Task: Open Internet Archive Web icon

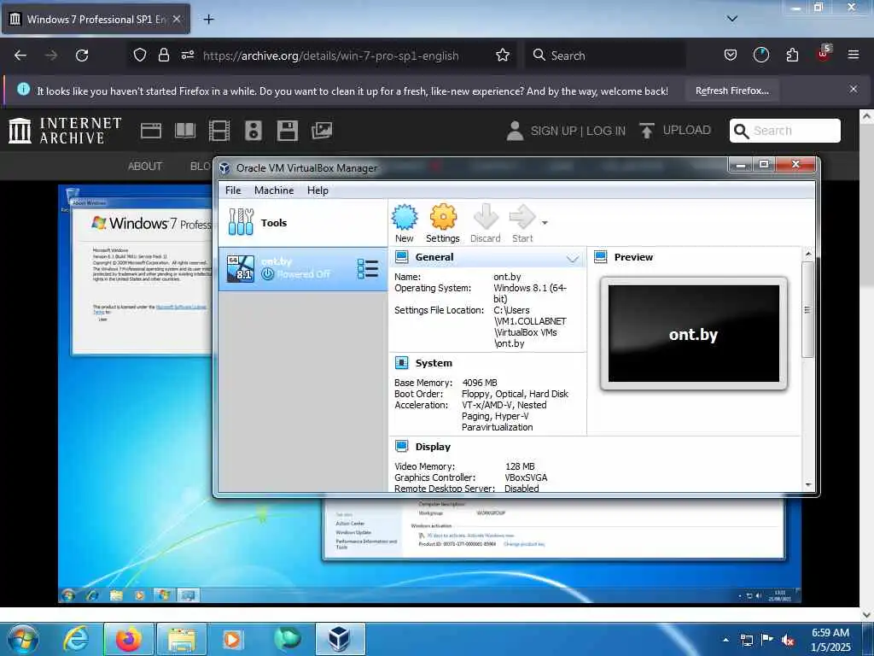Action: [151, 131]
